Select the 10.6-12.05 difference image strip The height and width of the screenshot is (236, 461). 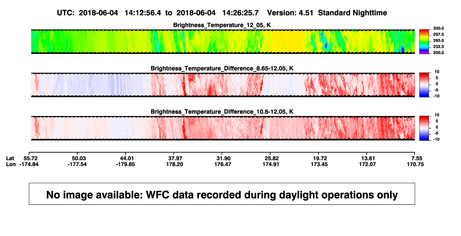tap(223, 128)
